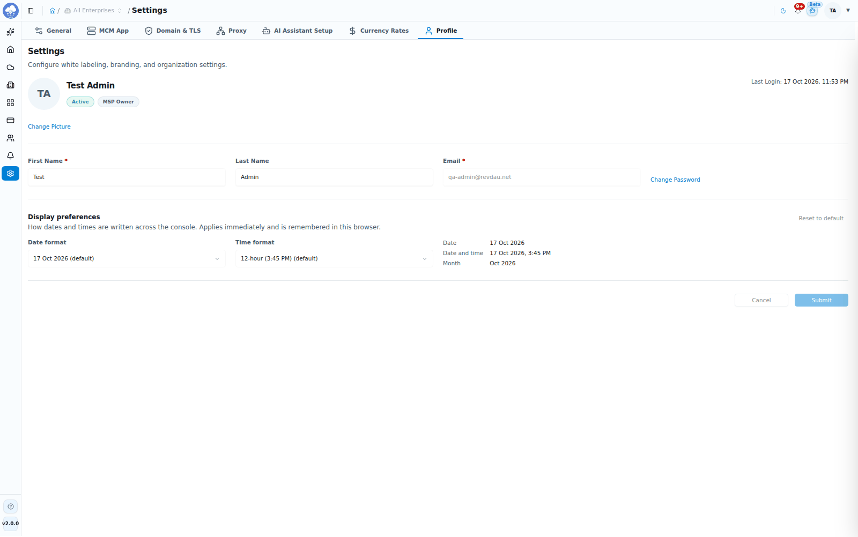Open the Cloud sidebar icon
The image size is (858, 537).
10,68
